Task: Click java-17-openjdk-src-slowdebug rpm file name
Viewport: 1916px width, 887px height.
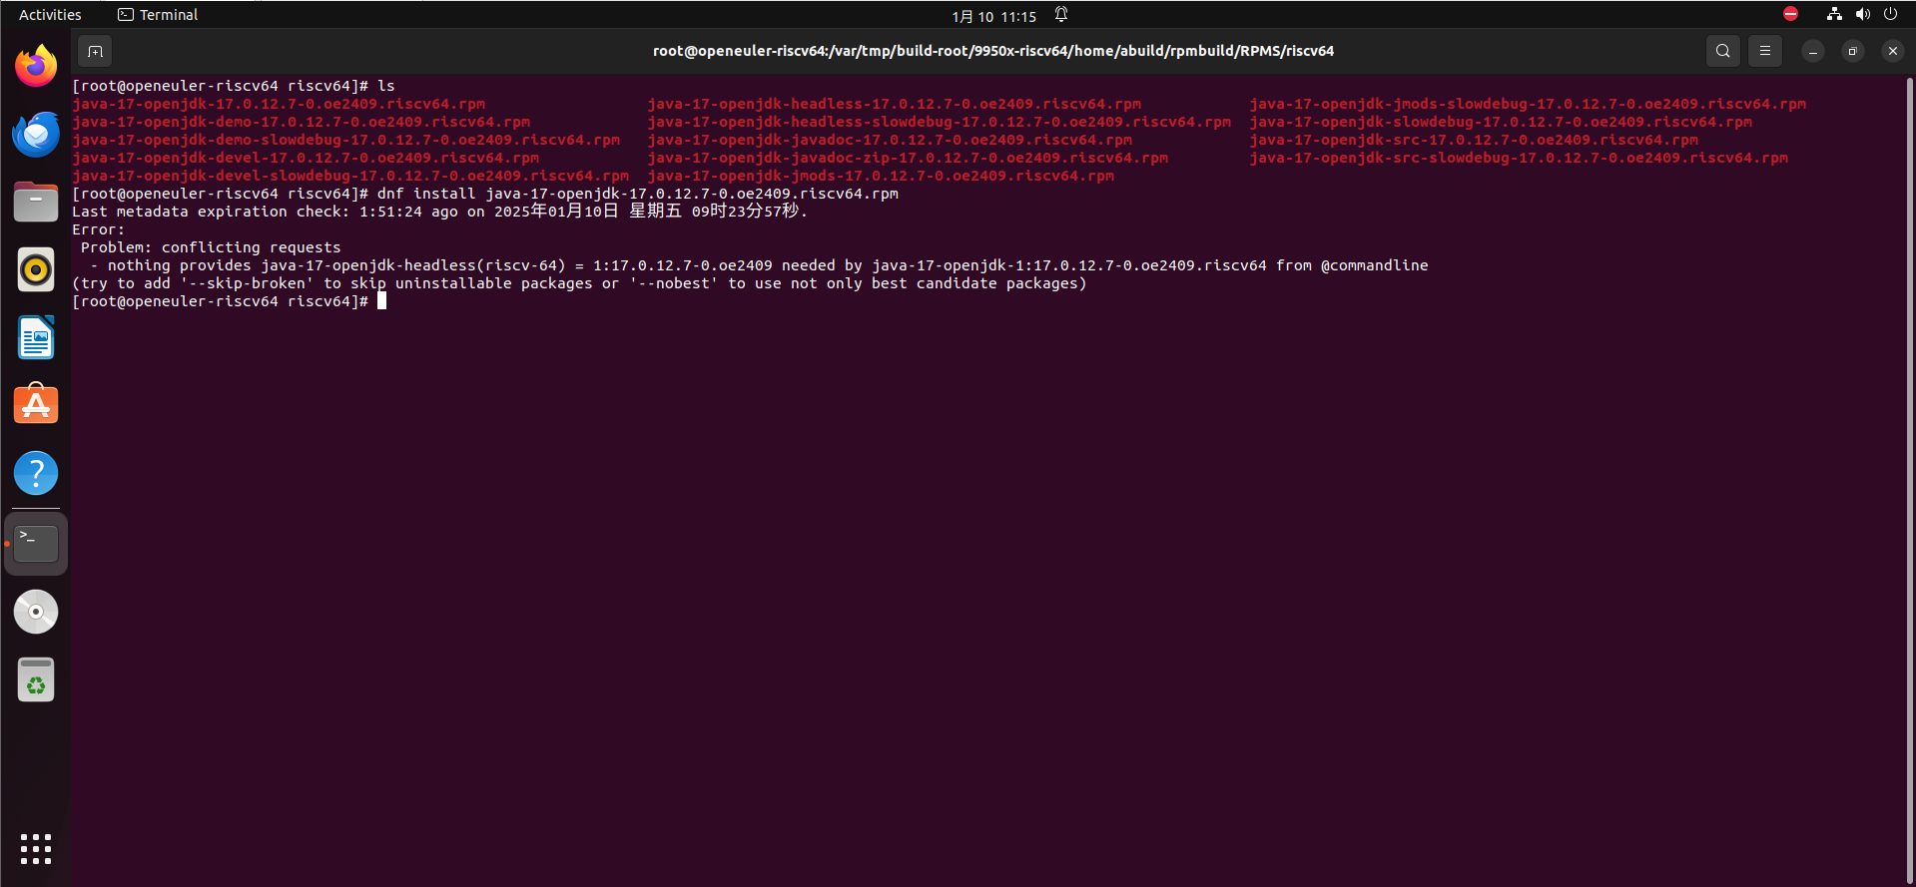Action: 1519,158
